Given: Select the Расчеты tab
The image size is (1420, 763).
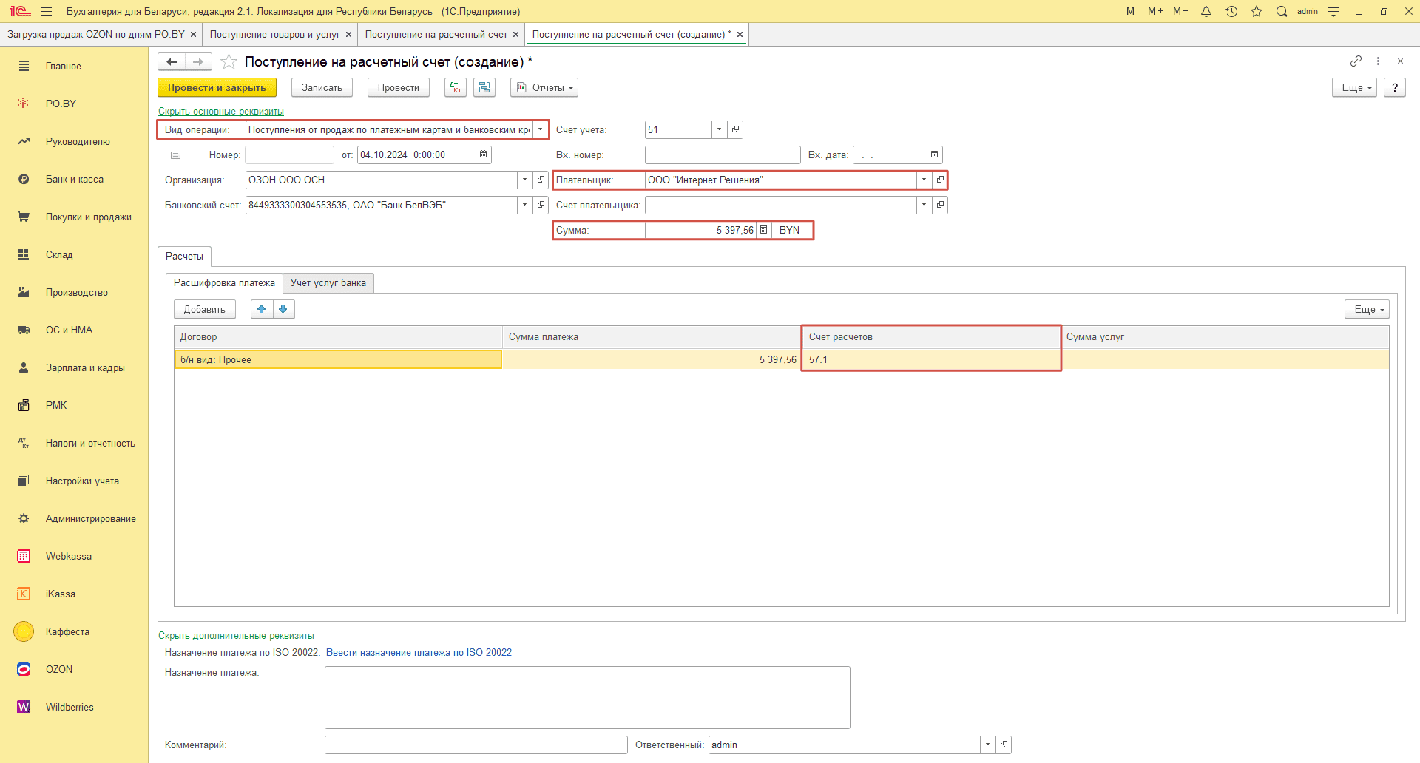Looking at the screenshot, I should pyautogui.click(x=184, y=257).
